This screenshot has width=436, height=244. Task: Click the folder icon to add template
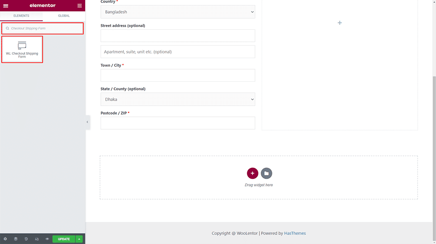267,173
